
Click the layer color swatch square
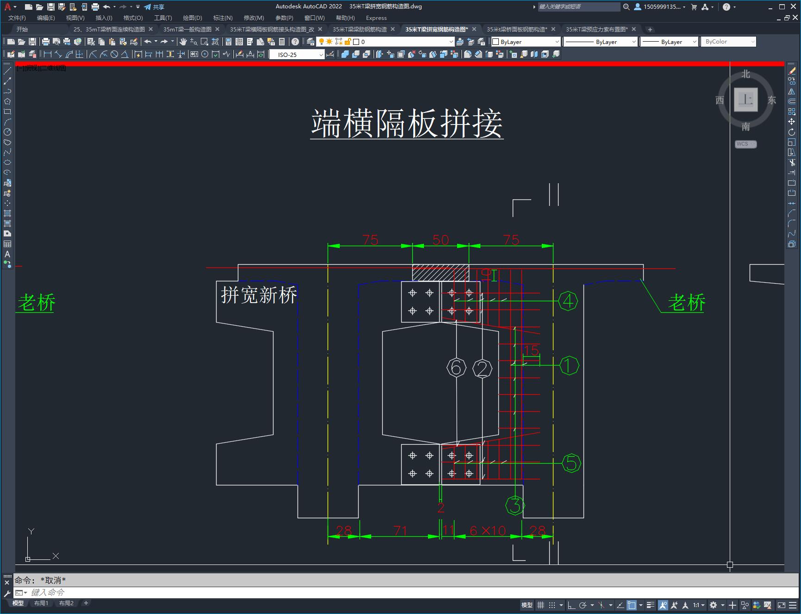356,42
